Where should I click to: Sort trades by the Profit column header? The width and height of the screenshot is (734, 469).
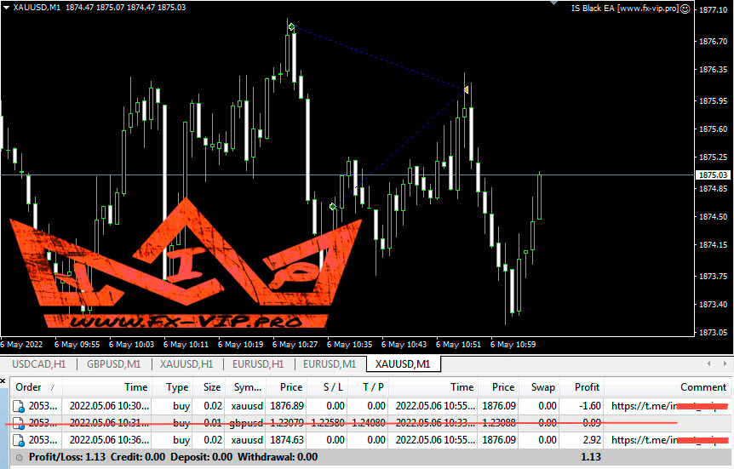tap(587, 386)
